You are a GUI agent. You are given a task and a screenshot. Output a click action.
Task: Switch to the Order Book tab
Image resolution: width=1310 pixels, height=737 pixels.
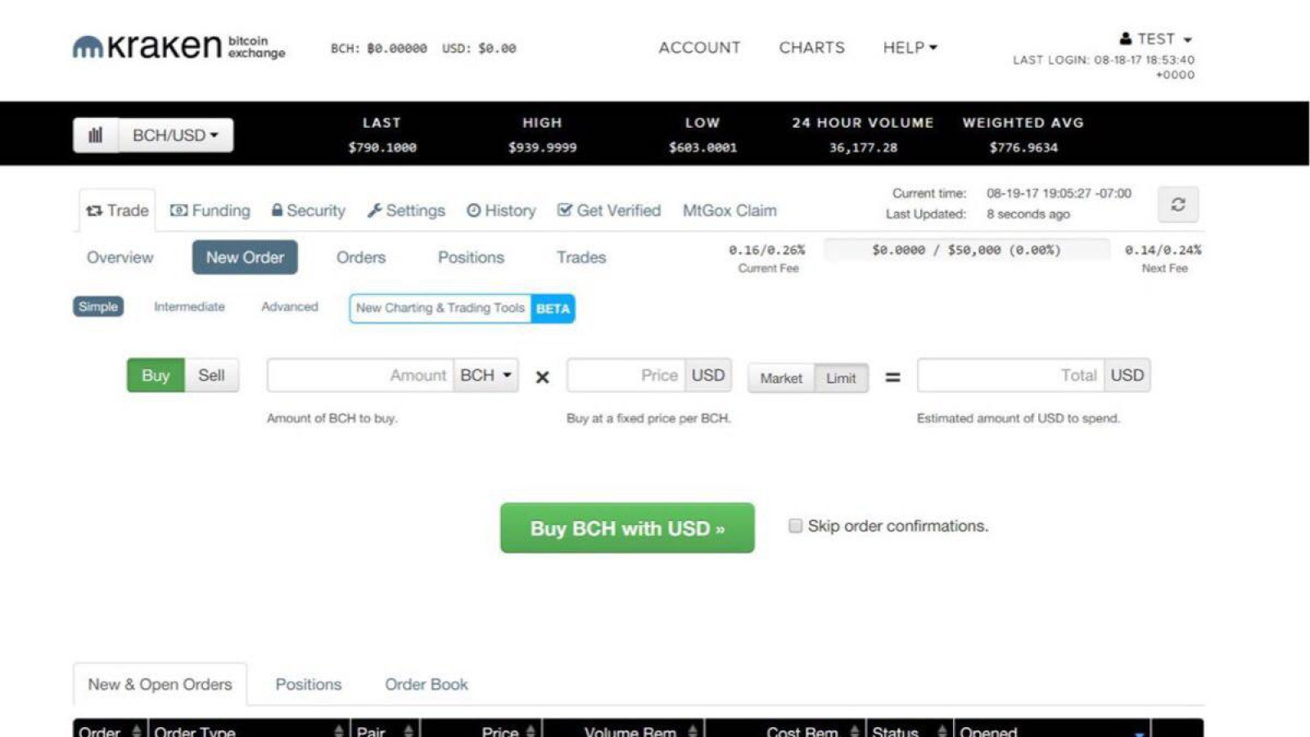pyautogui.click(x=427, y=684)
